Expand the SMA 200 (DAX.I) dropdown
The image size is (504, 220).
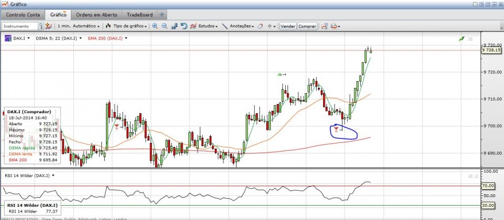[126, 38]
